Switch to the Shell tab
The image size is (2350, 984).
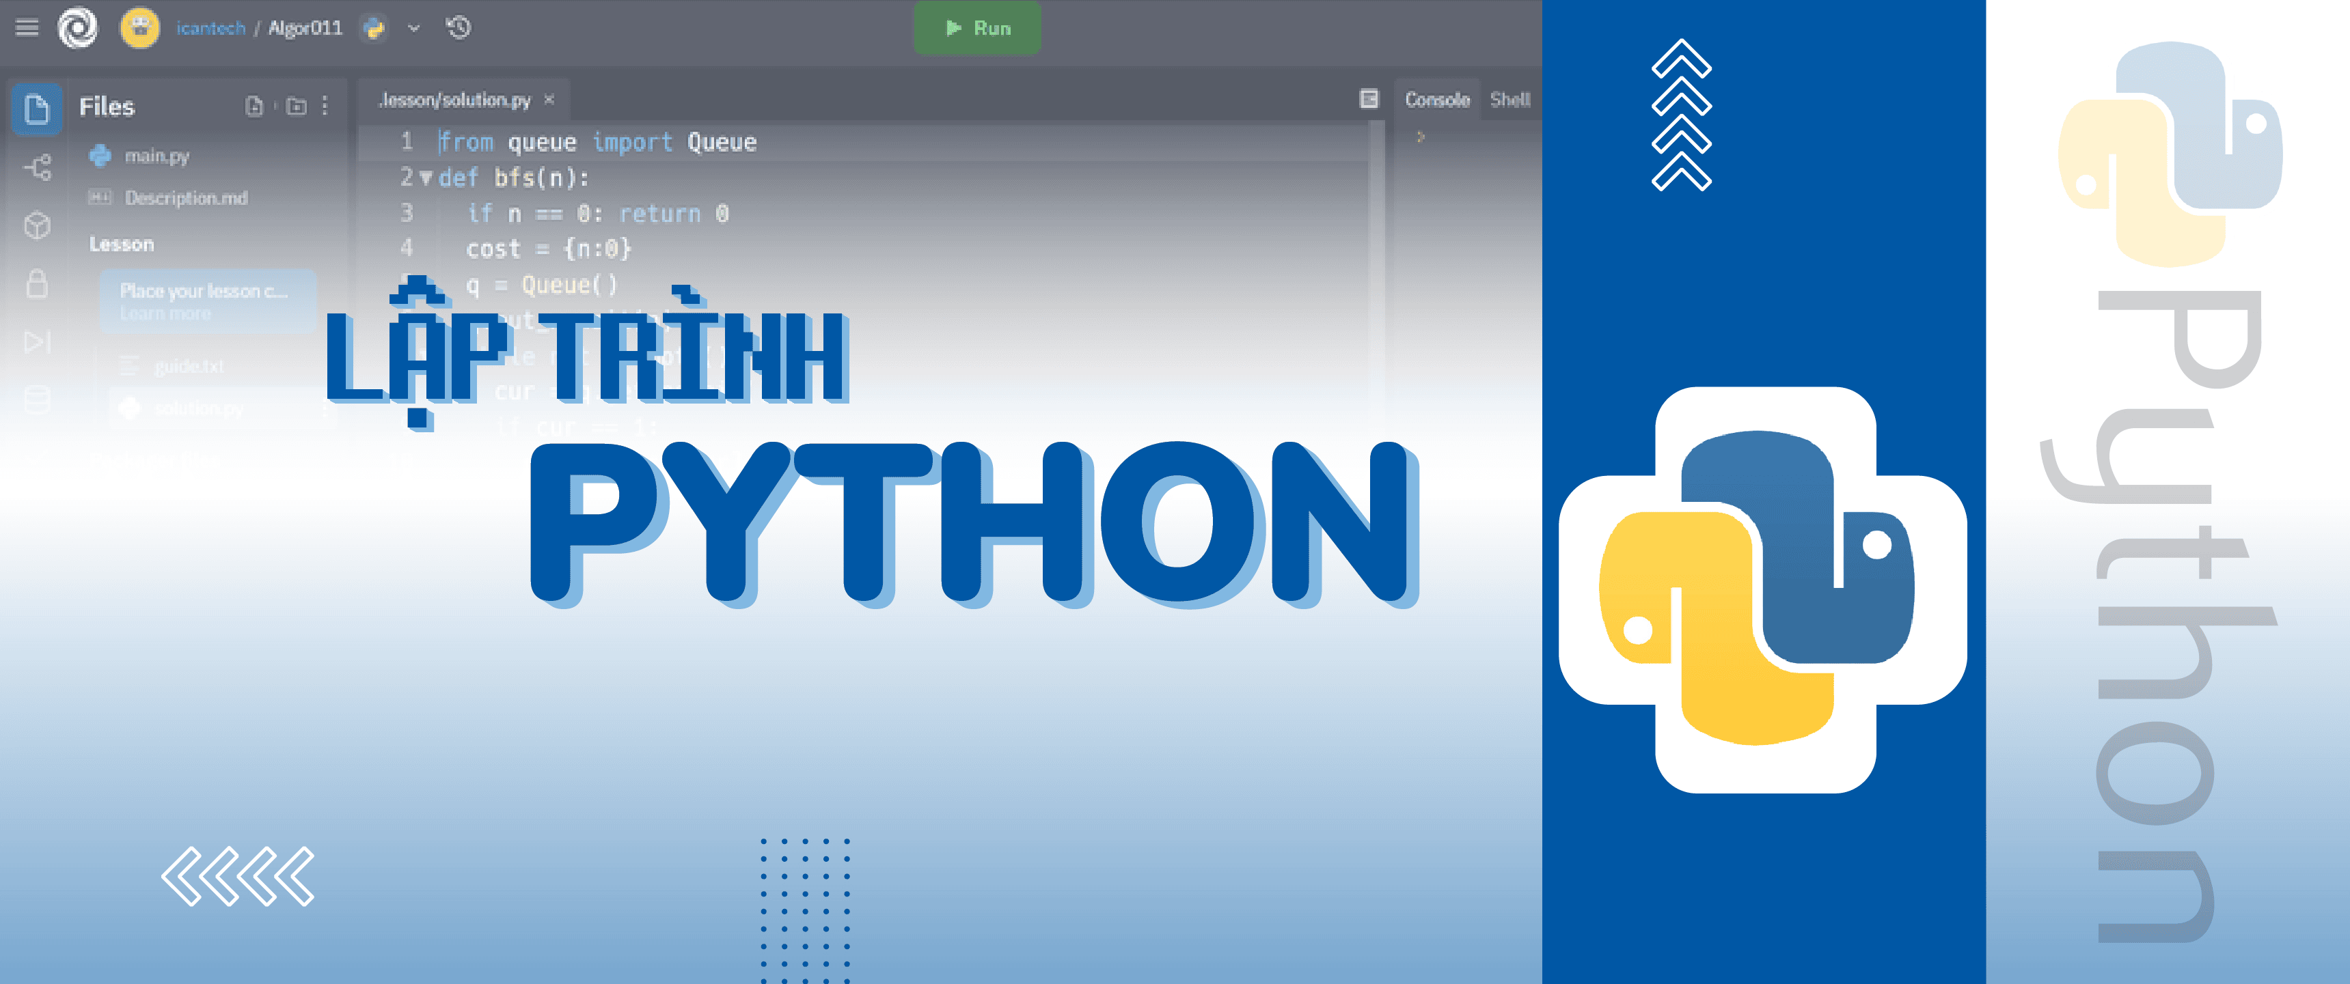click(x=1509, y=100)
